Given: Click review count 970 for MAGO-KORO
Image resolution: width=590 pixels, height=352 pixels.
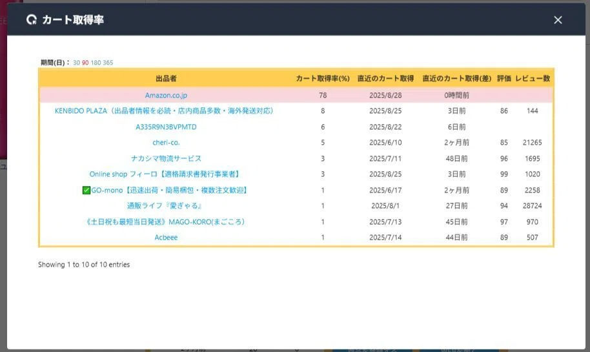Looking at the screenshot, I should pyautogui.click(x=533, y=222).
